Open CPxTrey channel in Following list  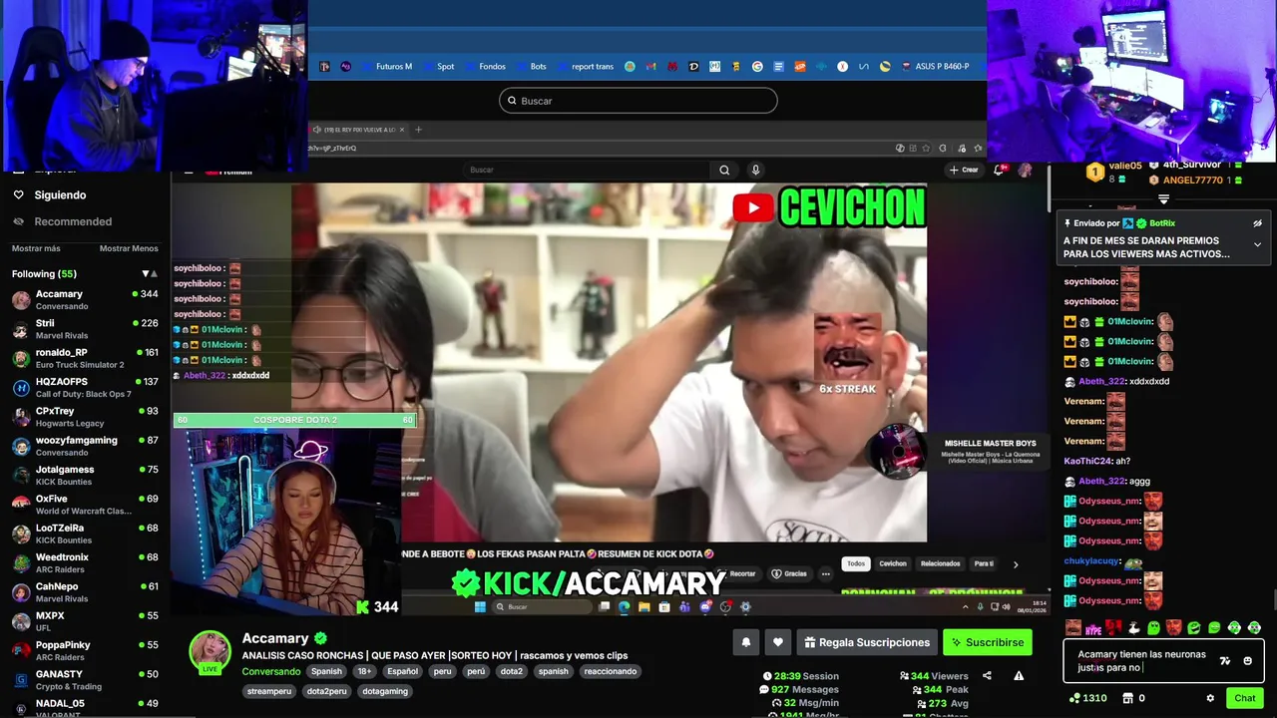[x=85, y=417]
